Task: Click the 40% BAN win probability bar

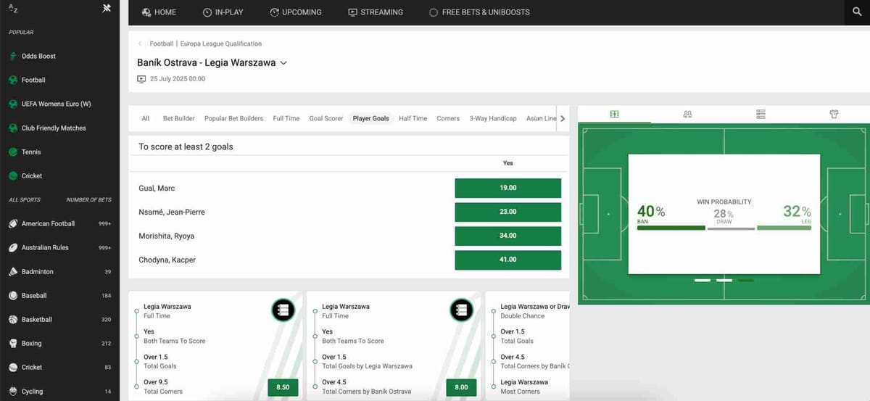Action: (x=671, y=228)
